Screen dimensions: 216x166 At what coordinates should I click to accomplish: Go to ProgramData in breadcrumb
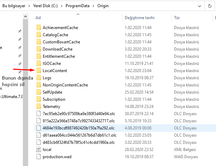pyautogui.click(x=78, y=6)
